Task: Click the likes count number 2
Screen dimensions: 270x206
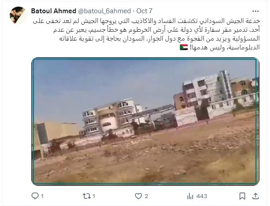Action: pyautogui.click(x=146, y=196)
